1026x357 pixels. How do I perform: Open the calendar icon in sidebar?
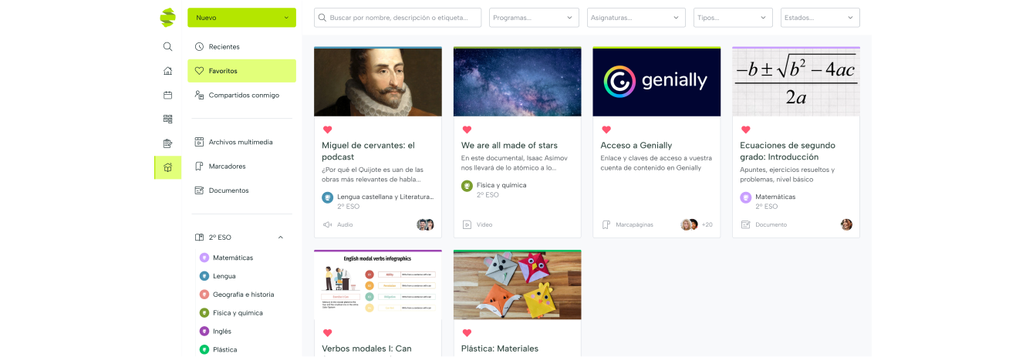pos(167,95)
